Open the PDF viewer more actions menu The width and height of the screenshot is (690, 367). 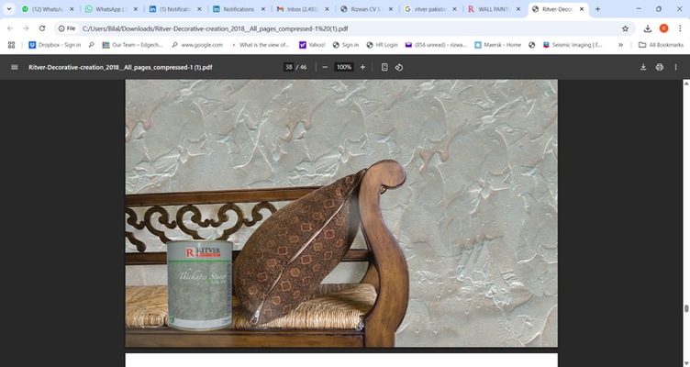tap(675, 67)
